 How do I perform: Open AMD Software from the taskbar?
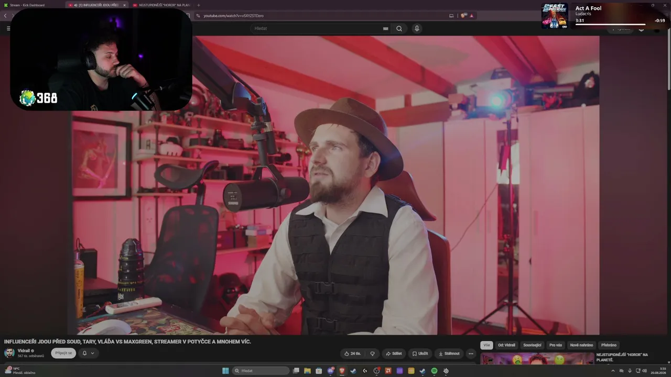coord(388,371)
